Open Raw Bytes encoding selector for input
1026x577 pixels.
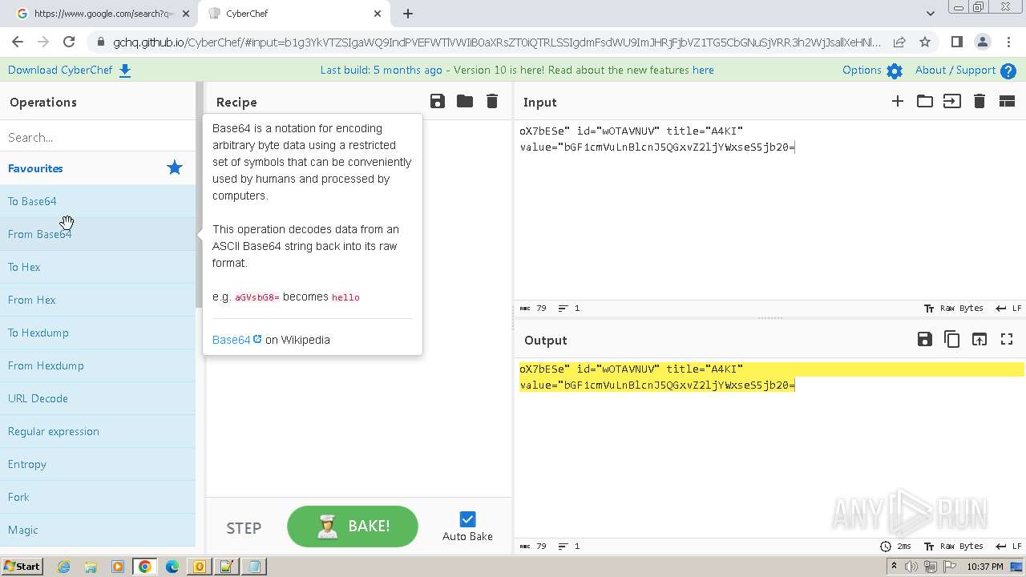click(954, 308)
